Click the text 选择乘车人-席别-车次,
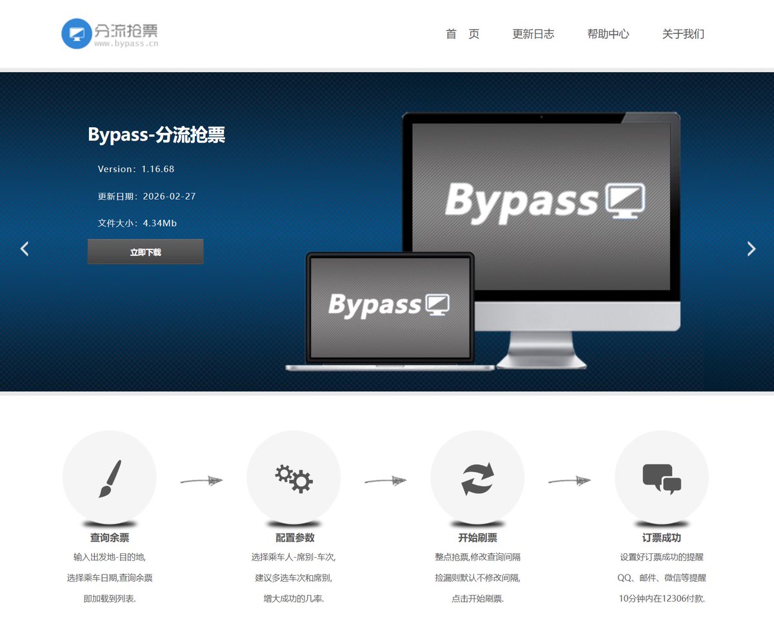 click(x=293, y=557)
